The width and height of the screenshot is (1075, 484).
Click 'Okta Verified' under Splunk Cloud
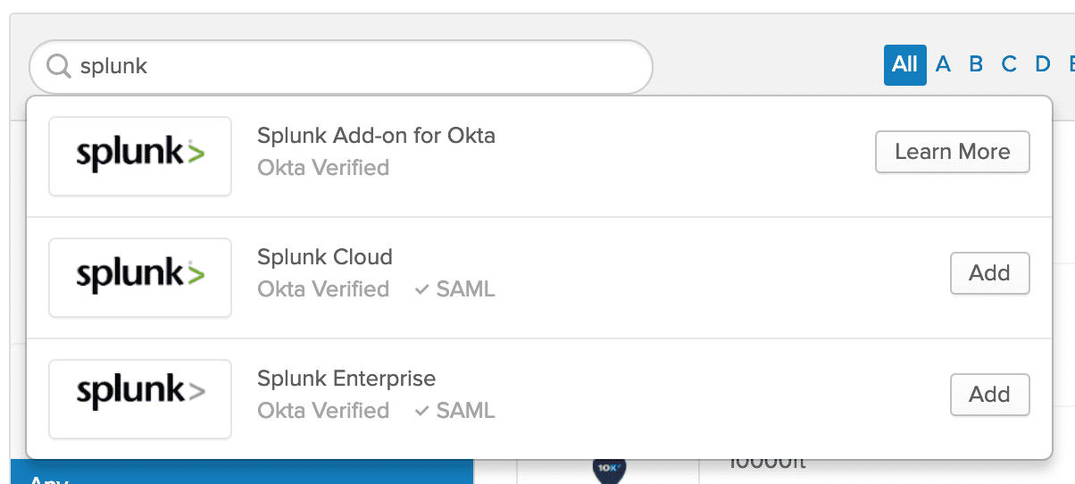[323, 289]
